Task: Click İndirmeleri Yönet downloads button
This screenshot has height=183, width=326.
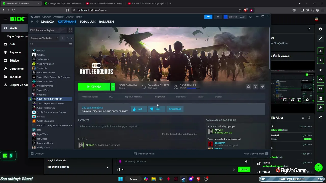Action: click(x=144, y=154)
